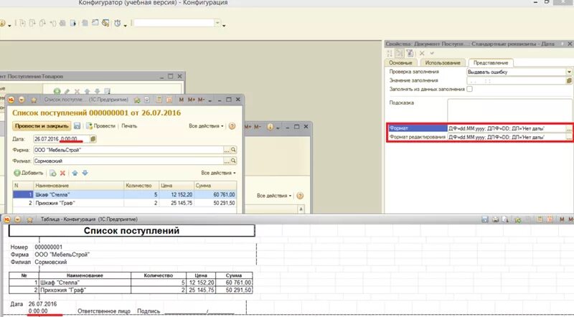Click magnifier icon in Филиал field
Screen dimensions: 574x317
pos(233,161)
